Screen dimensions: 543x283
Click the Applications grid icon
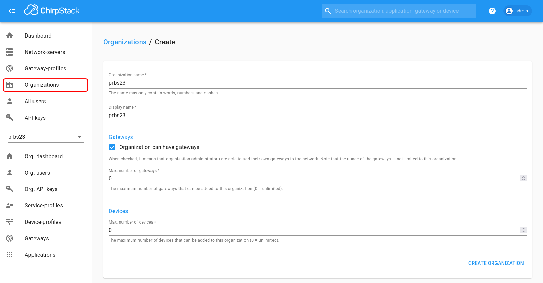click(x=10, y=255)
